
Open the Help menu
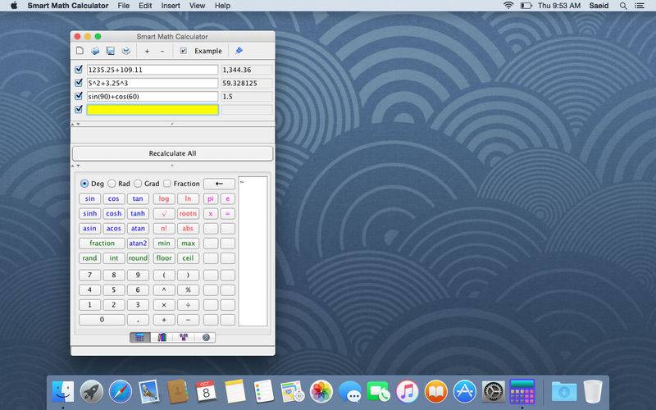pyautogui.click(x=222, y=6)
